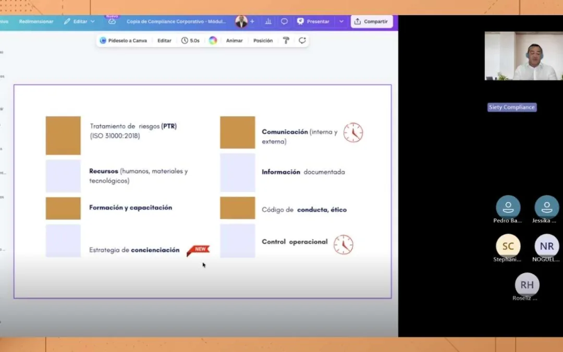Open the user profile avatar

click(241, 21)
